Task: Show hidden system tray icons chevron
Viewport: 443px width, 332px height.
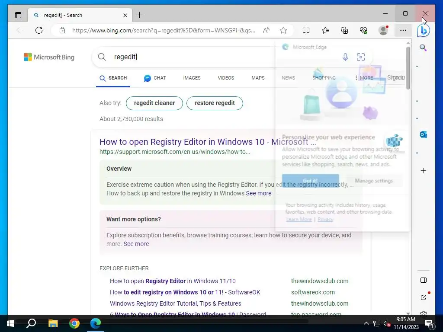Action: (366, 323)
